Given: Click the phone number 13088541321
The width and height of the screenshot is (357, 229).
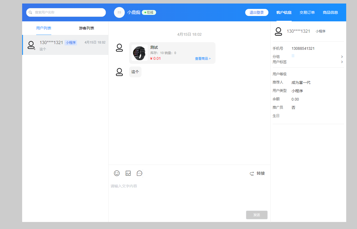Looking at the screenshot, I should [303, 49].
